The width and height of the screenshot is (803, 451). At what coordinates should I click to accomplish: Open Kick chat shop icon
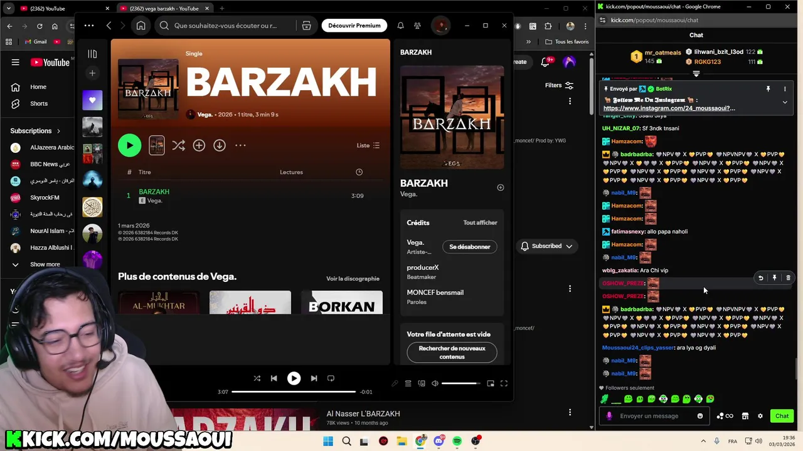[x=745, y=416]
